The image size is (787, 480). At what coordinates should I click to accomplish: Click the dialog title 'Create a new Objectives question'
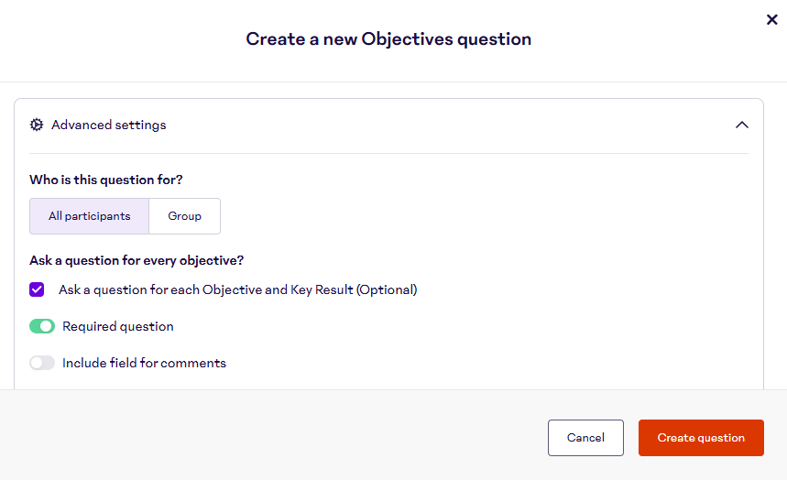(x=388, y=39)
